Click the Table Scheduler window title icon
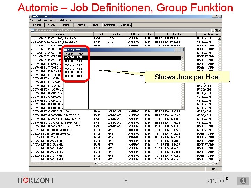251x188 pixels. coord(32,30)
